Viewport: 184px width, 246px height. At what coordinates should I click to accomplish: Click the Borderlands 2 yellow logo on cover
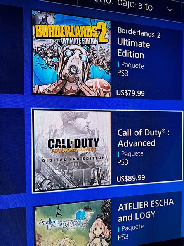(72, 34)
